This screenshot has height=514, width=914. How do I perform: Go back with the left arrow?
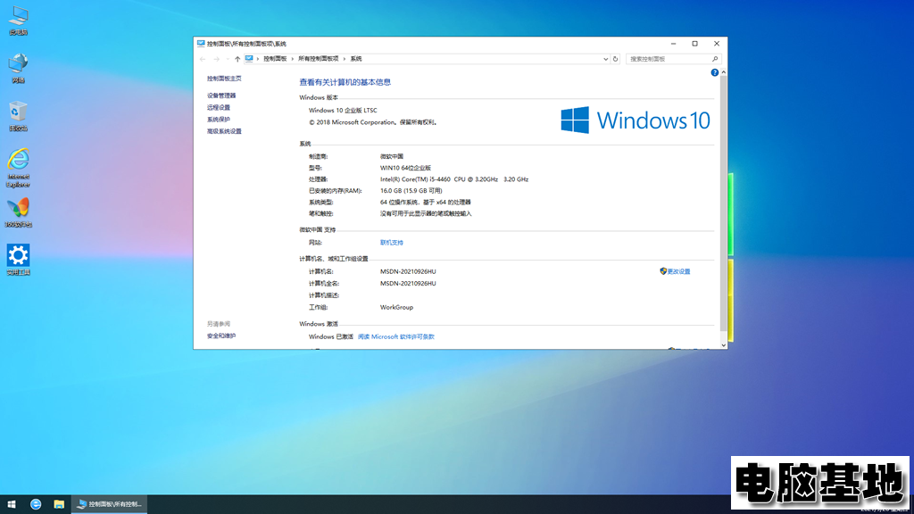[203, 59]
